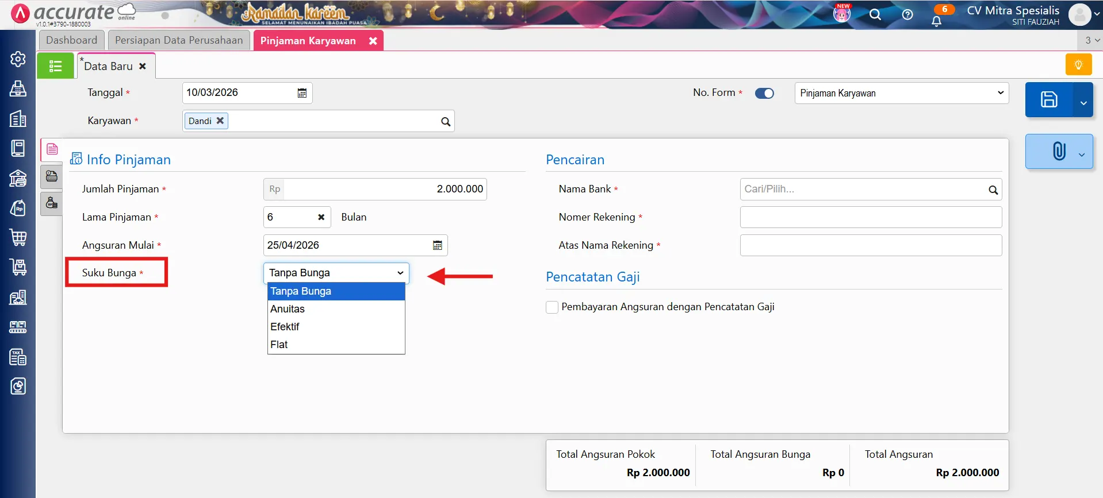Expand the Pinjaman Karyawan form type dropdown

902,93
